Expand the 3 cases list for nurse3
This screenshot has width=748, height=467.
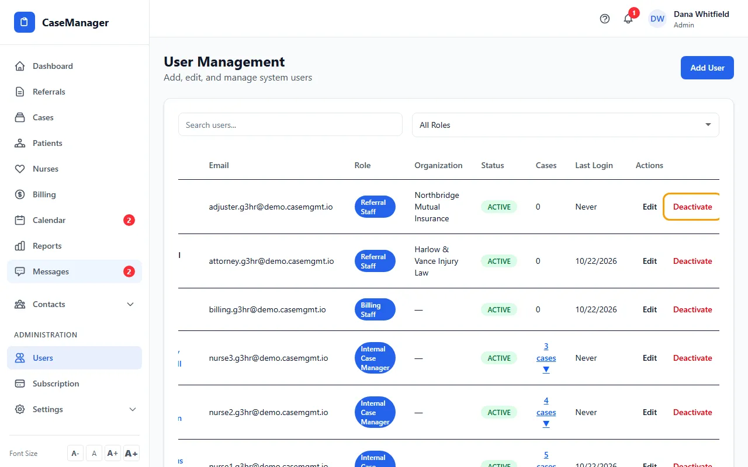(x=546, y=358)
